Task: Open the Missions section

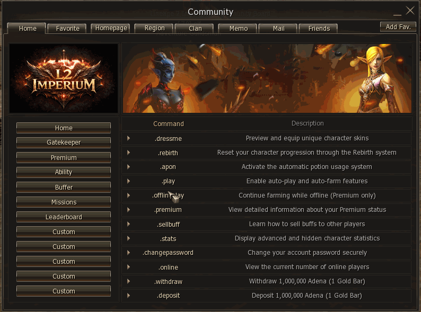Action: (64, 202)
